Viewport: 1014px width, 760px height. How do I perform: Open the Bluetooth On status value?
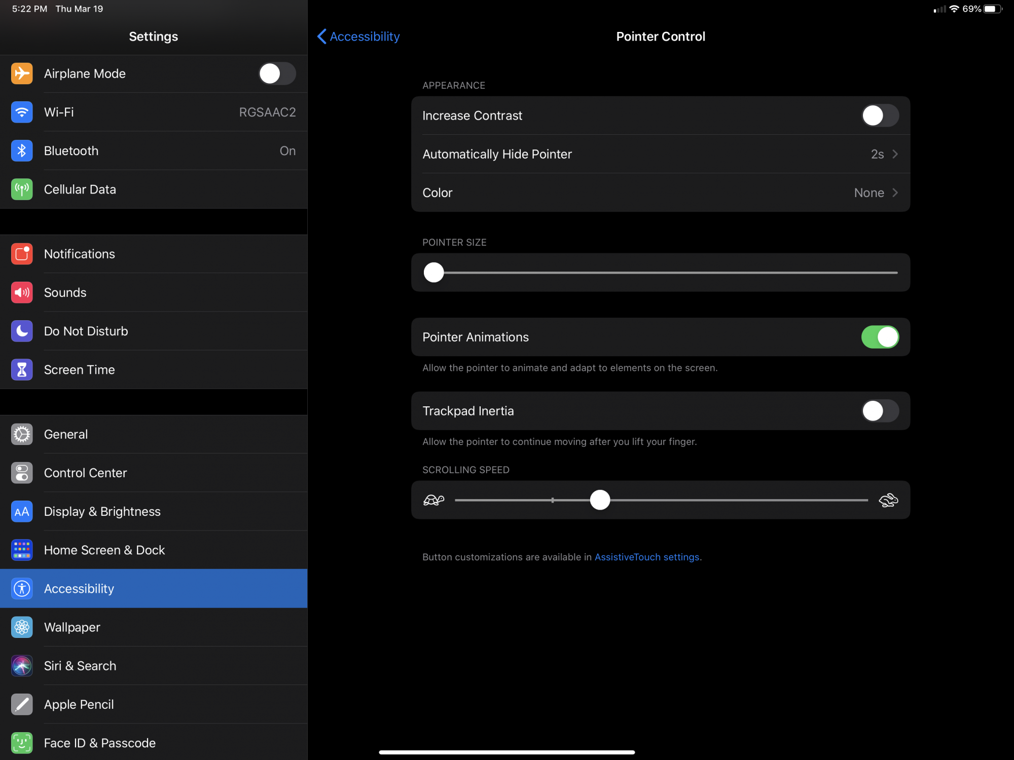coord(287,150)
